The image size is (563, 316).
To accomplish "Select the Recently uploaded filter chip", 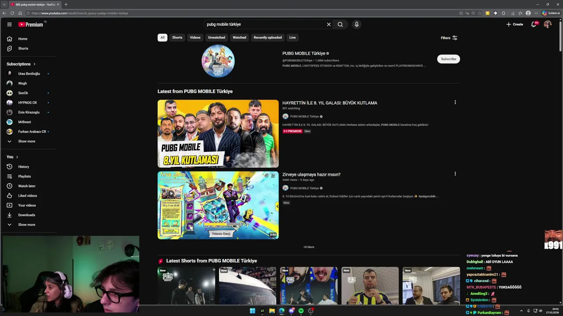I will pyautogui.click(x=268, y=37).
